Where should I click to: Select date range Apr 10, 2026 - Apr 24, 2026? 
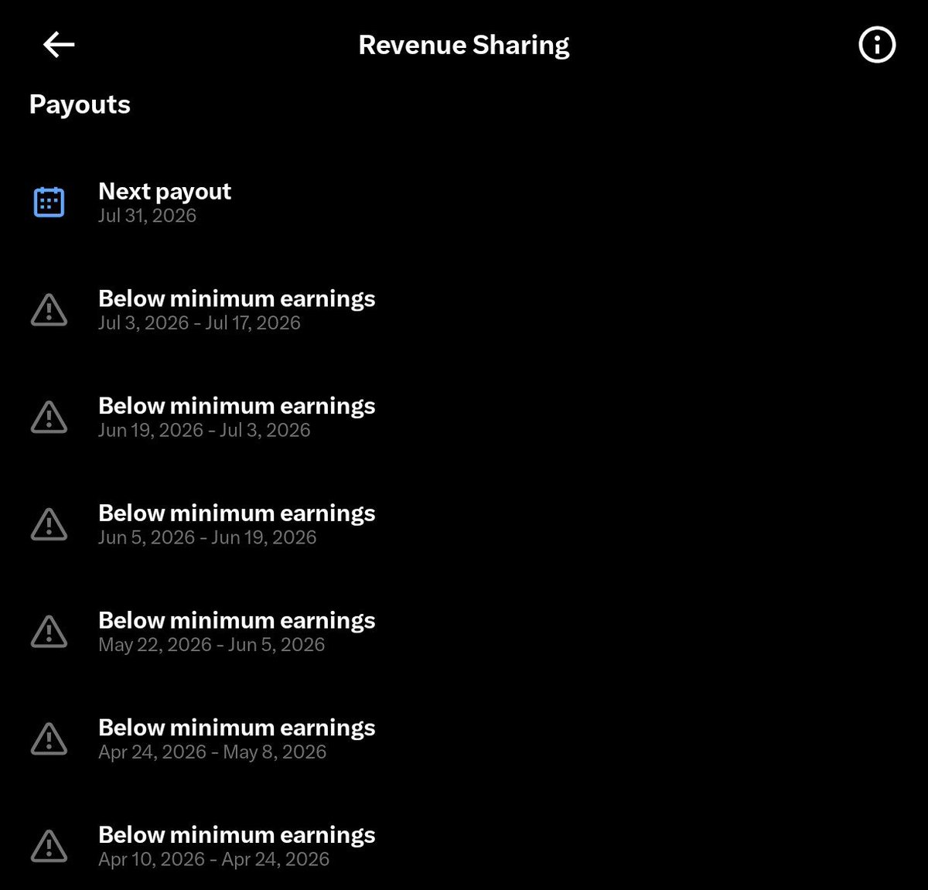(x=214, y=859)
